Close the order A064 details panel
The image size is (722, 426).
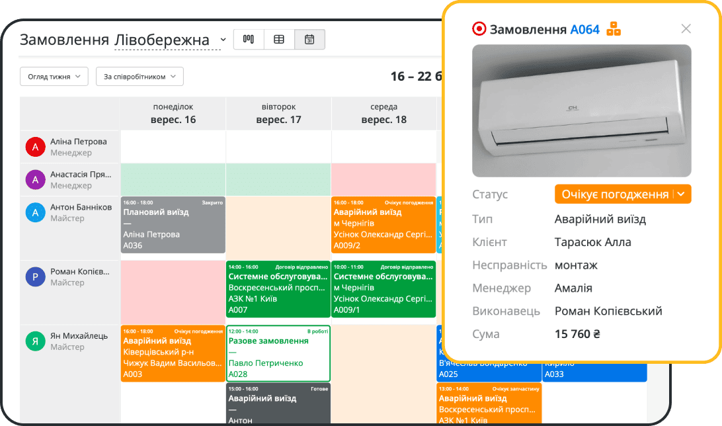[x=686, y=28]
